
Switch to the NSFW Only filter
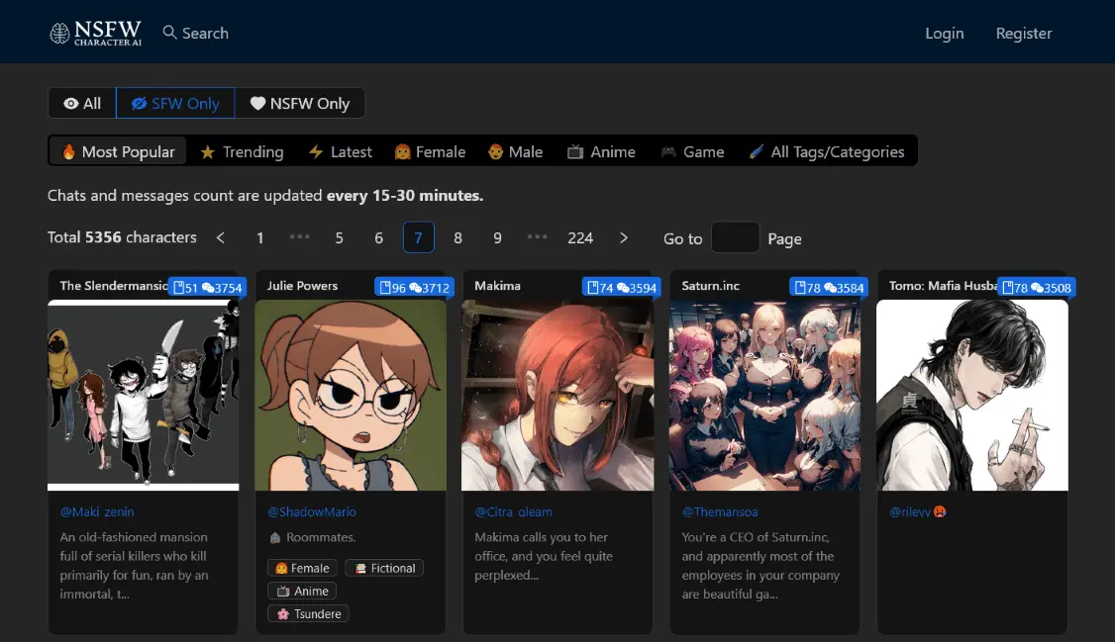(x=299, y=103)
